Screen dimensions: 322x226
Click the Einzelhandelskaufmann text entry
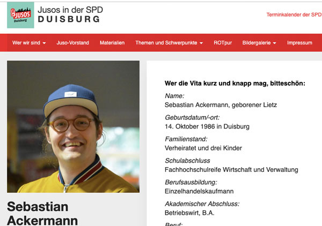(x=199, y=191)
